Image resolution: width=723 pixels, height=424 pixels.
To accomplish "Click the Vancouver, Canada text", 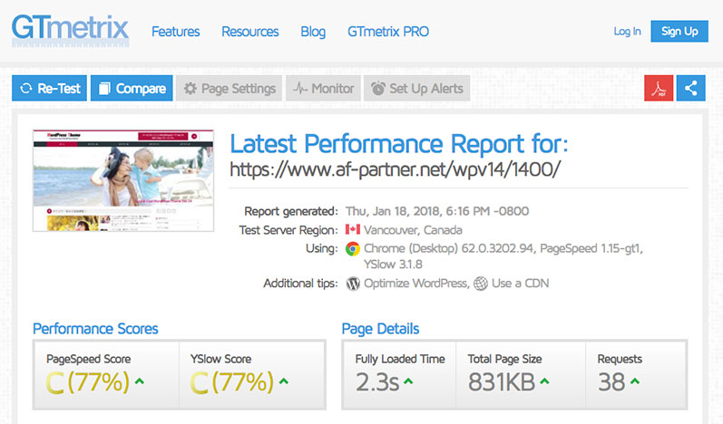I will point(413,230).
